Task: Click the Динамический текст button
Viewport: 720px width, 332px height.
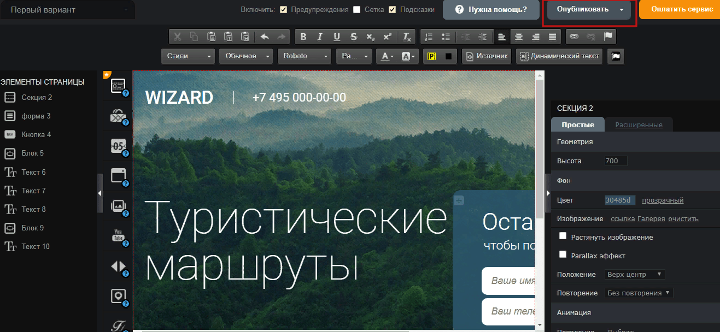Action: coord(559,56)
